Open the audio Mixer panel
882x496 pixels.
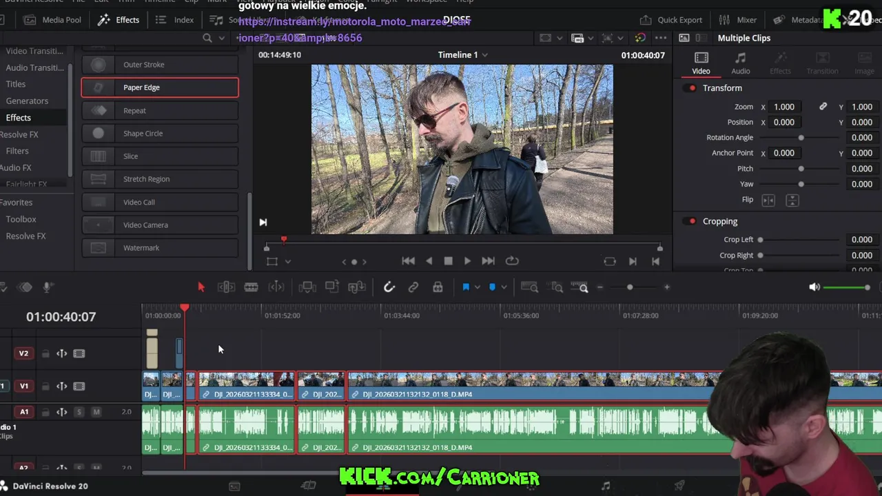[737, 20]
